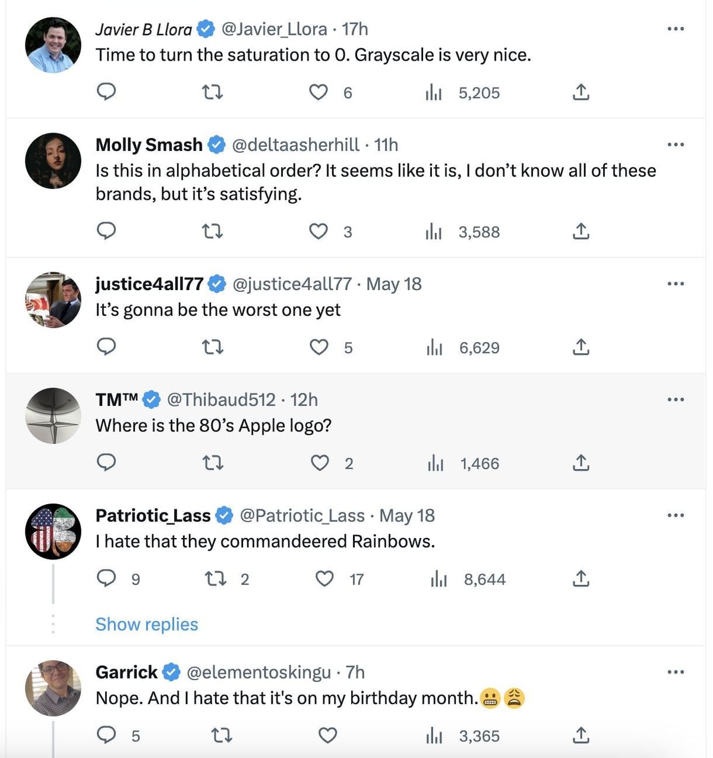Open more options menu on TM's tweet
This screenshot has height=758, width=713.
[676, 399]
